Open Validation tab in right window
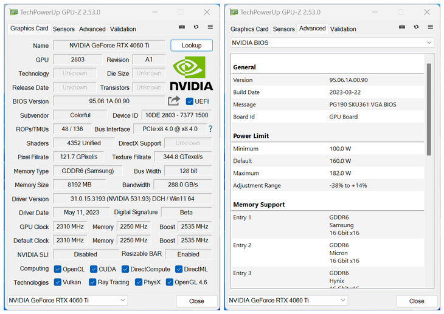This screenshot has width=444, height=314. [x=343, y=29]
